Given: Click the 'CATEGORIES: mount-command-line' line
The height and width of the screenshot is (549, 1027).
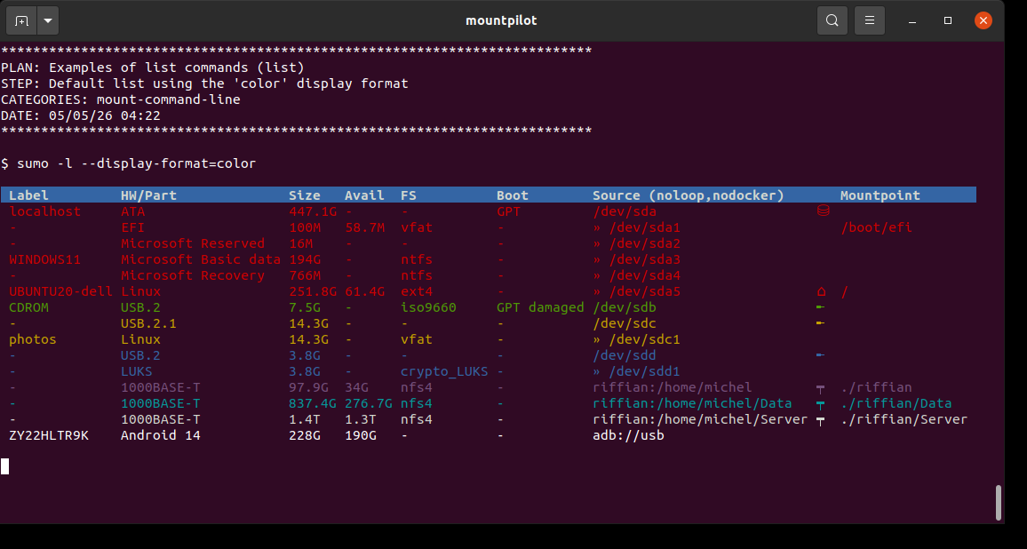Looking at the screenshot, I should click(x=121, y=99).
